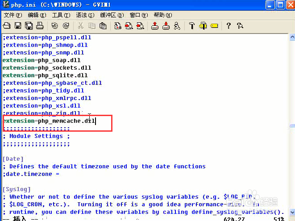295x221 pixels.
Task: Click the 51% position indicator in status line
Action: (279, 219)
